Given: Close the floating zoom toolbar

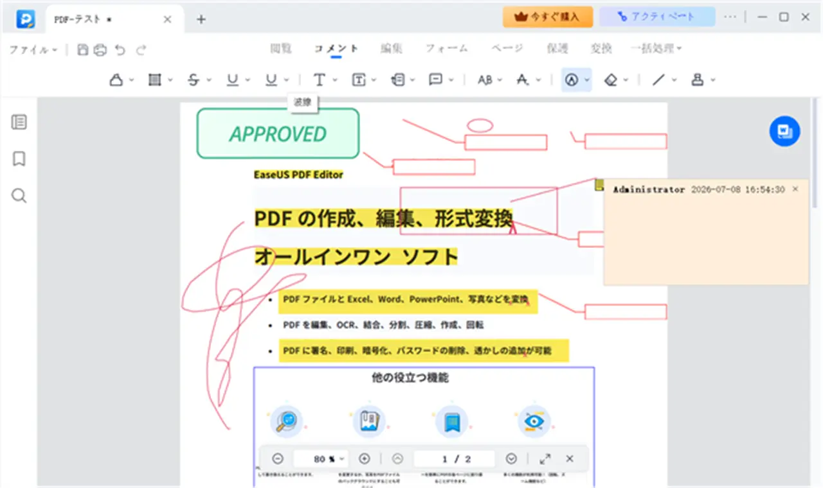Looking at the screenshot, I should coord(570,458).
